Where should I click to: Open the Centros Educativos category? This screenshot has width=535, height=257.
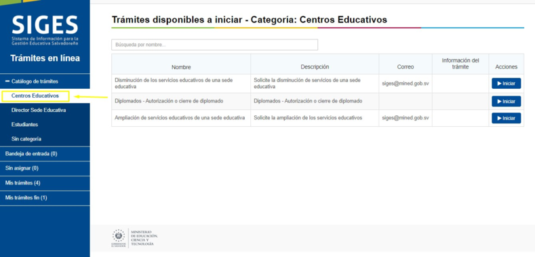(x=35, y=96)
